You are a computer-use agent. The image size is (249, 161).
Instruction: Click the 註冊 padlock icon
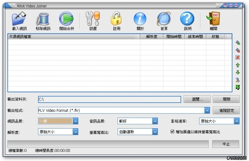coord(116,19)
